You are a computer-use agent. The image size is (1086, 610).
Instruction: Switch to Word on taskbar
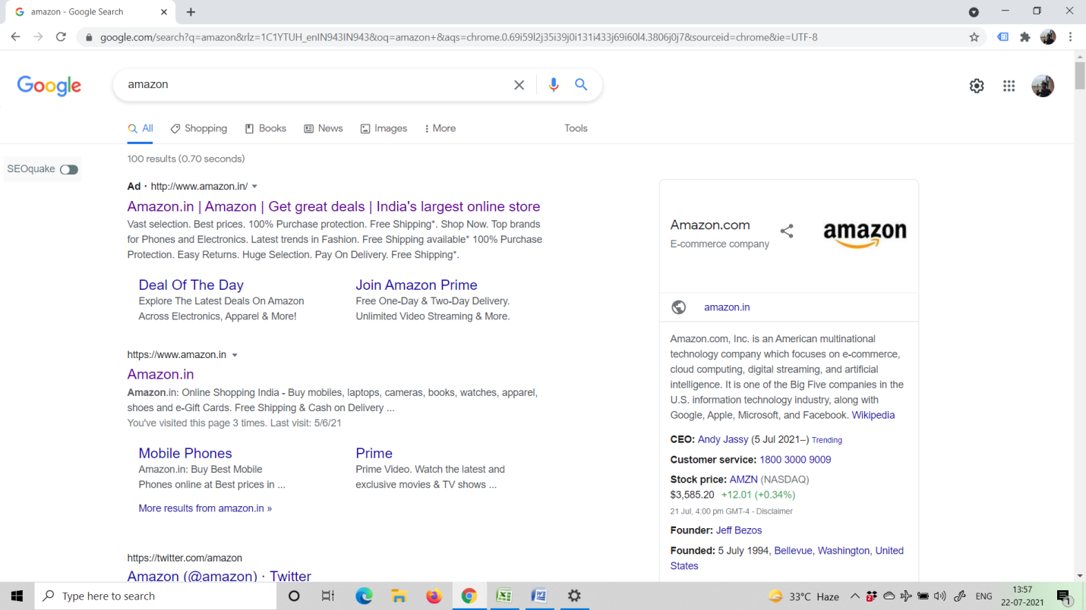click(x=539, y=596)
